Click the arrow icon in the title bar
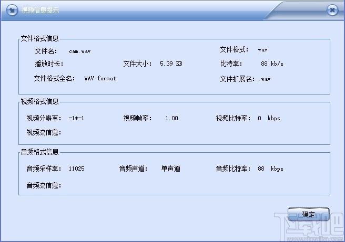The height and width of the screenshot is (242, 345). (12, 10)
